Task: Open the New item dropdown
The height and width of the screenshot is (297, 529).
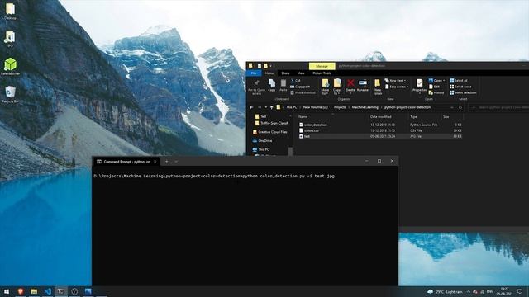Action: click(395, 81)
